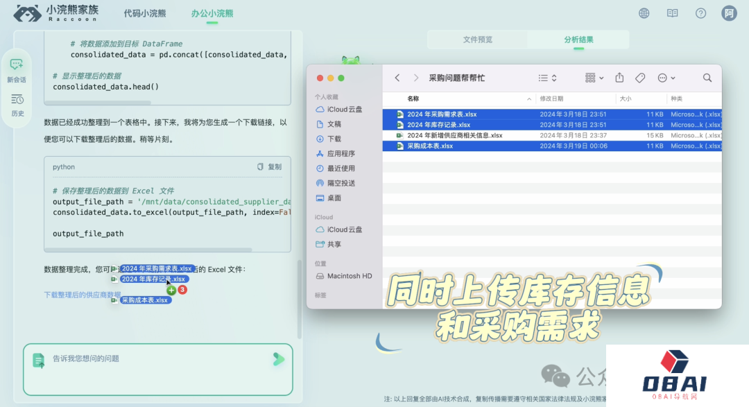
Task: Start a new chat via 新会话 icon
Action: point(17,69)
